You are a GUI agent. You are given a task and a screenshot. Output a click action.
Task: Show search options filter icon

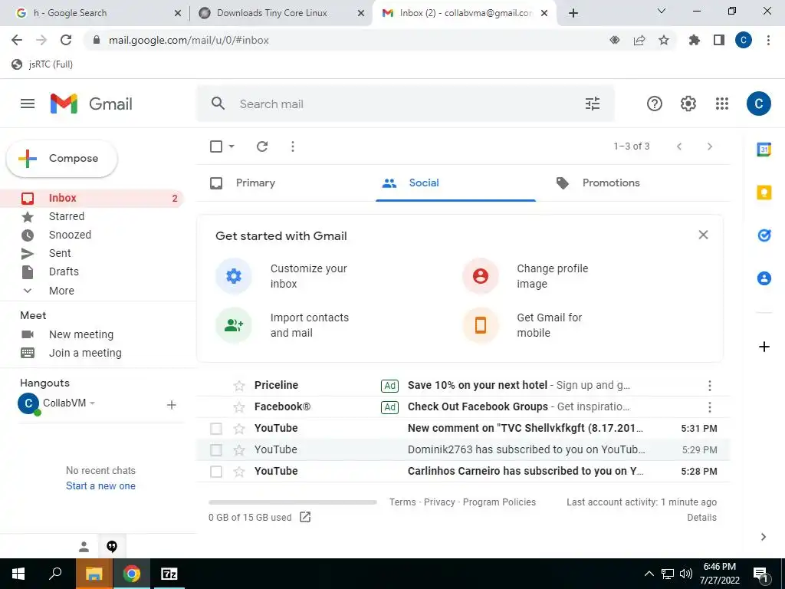pos(593,104)
